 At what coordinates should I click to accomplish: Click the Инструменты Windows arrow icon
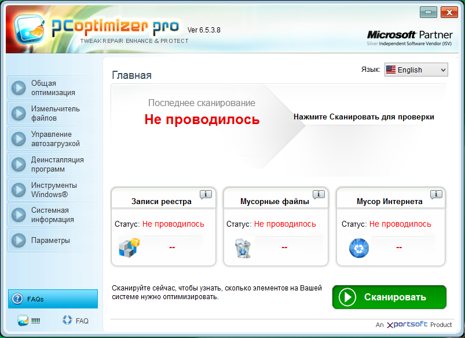(19, 190)
